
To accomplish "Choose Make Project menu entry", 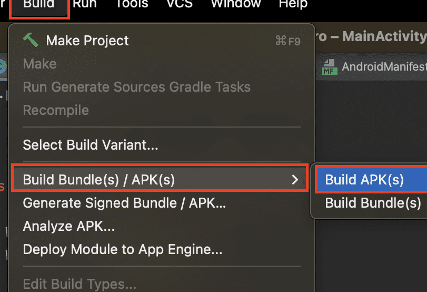I will [x=162, y=41].
